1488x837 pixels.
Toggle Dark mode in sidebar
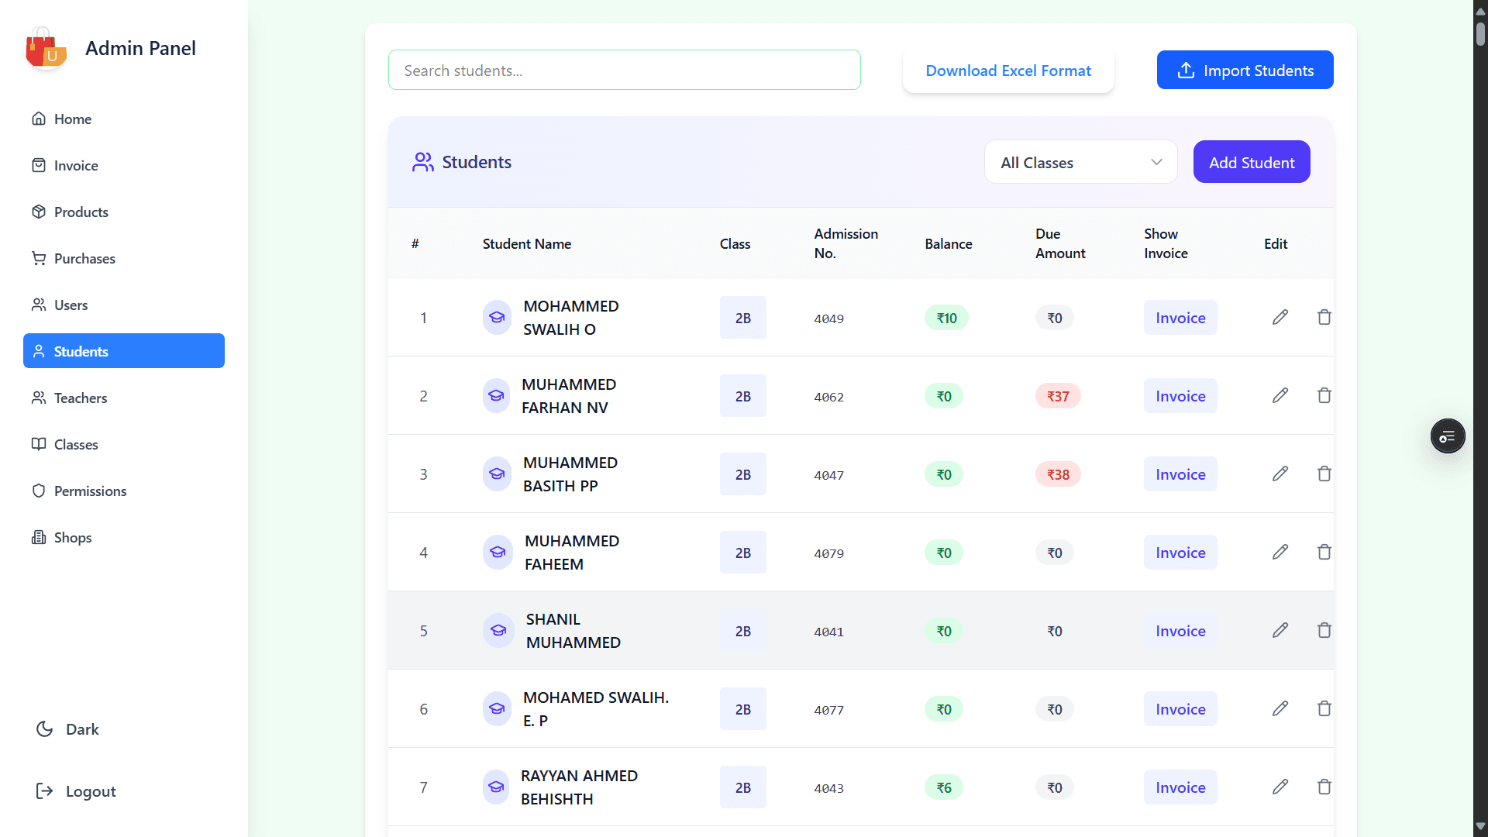(67, 729)
